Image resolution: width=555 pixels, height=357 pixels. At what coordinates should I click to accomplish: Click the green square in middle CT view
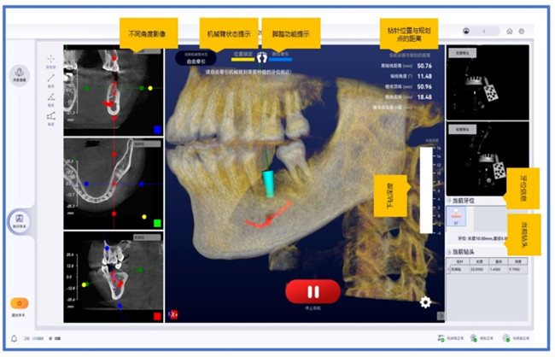tap(157, 224)
